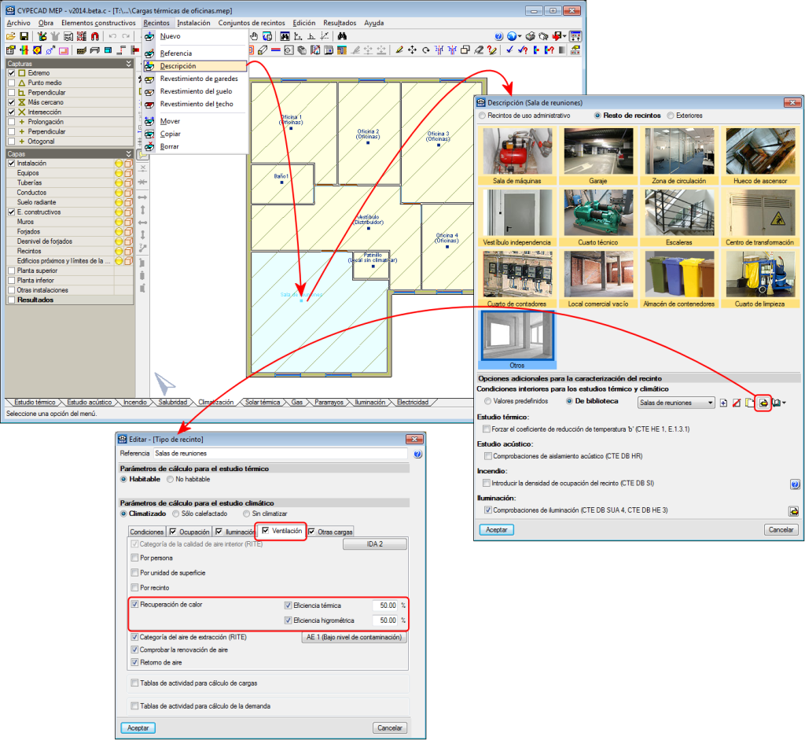Click the Referencia text field
805x740 pixels.
281,454
